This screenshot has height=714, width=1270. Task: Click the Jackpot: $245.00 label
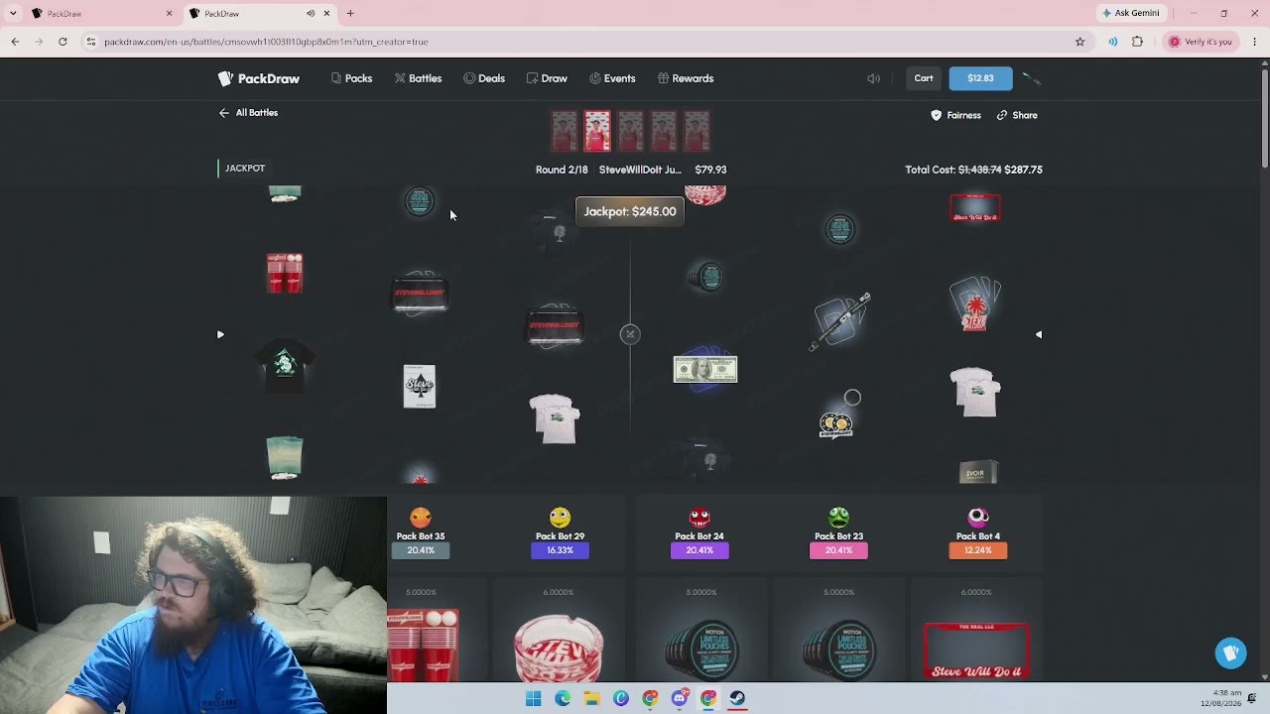click(x=630, y=211)
